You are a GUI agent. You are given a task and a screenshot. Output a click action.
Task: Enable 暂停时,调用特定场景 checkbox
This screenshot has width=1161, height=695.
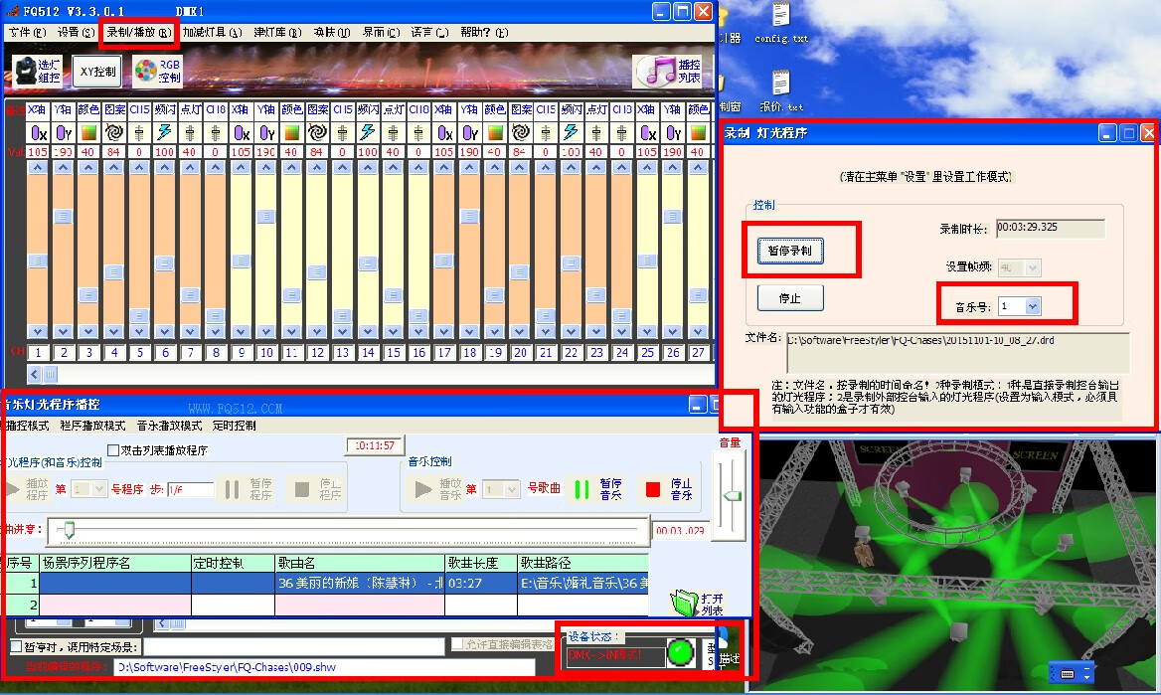pyautogui.click(x=15, y=646)
